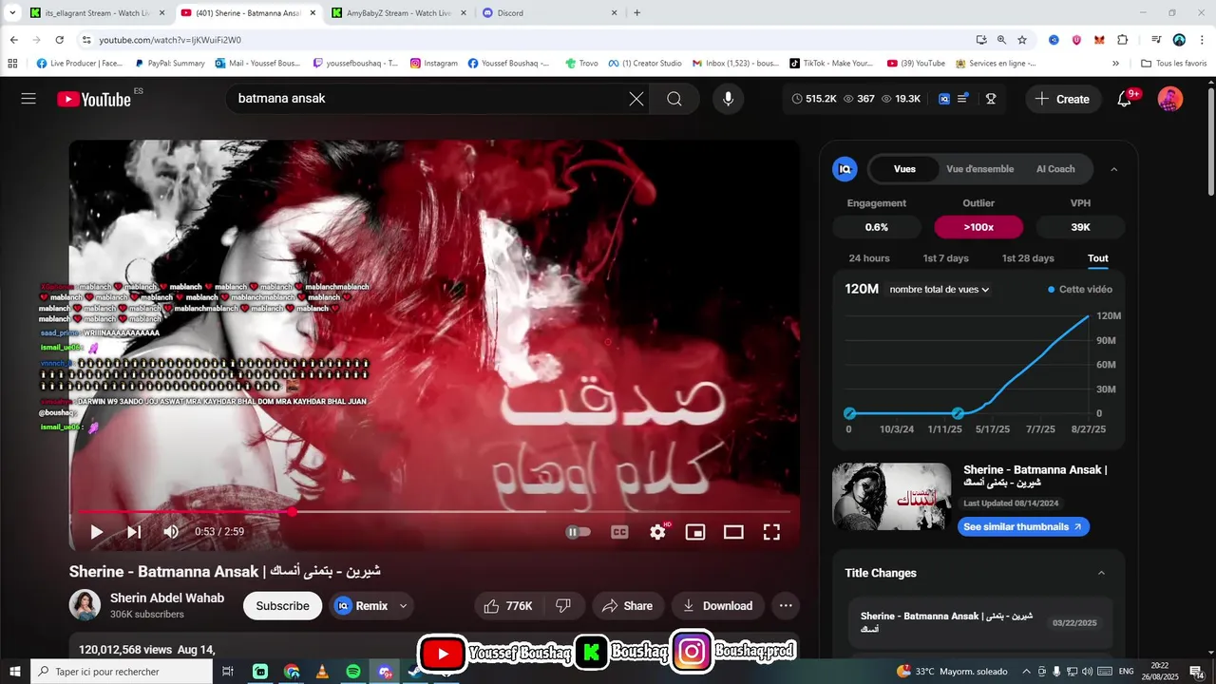Click the Create button
This screenshot has height=684, width=1216.
(1063, 99)
